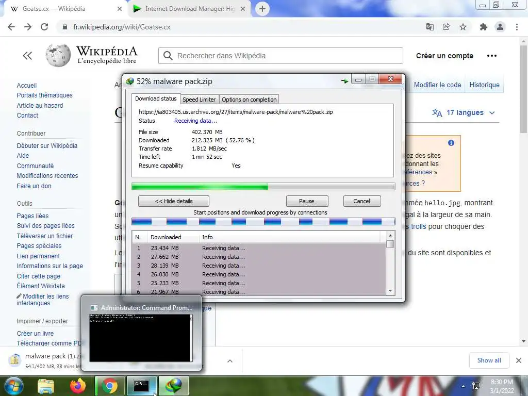Open the Historique page tab
This screenshot has width=528, height=396.
tap(484, 85)
